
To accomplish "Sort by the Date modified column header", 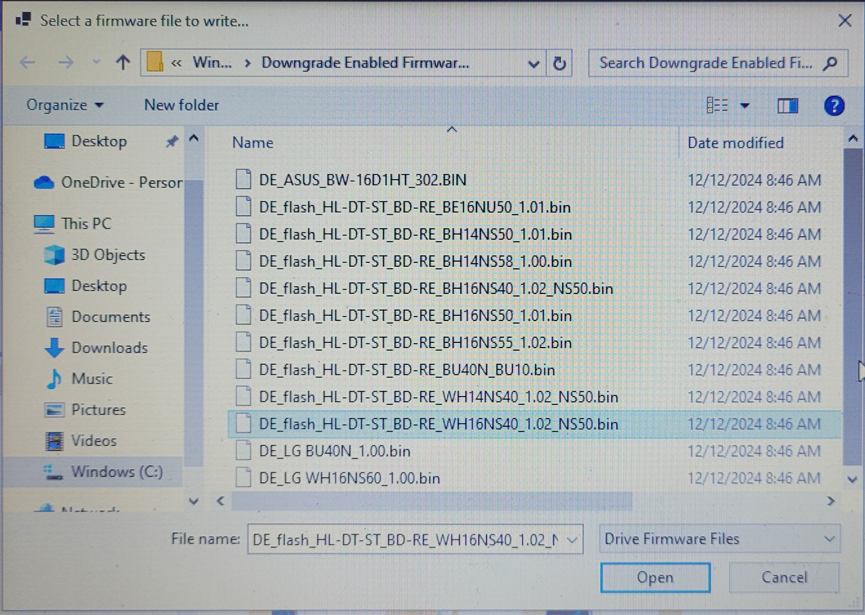I will (736, 143).
